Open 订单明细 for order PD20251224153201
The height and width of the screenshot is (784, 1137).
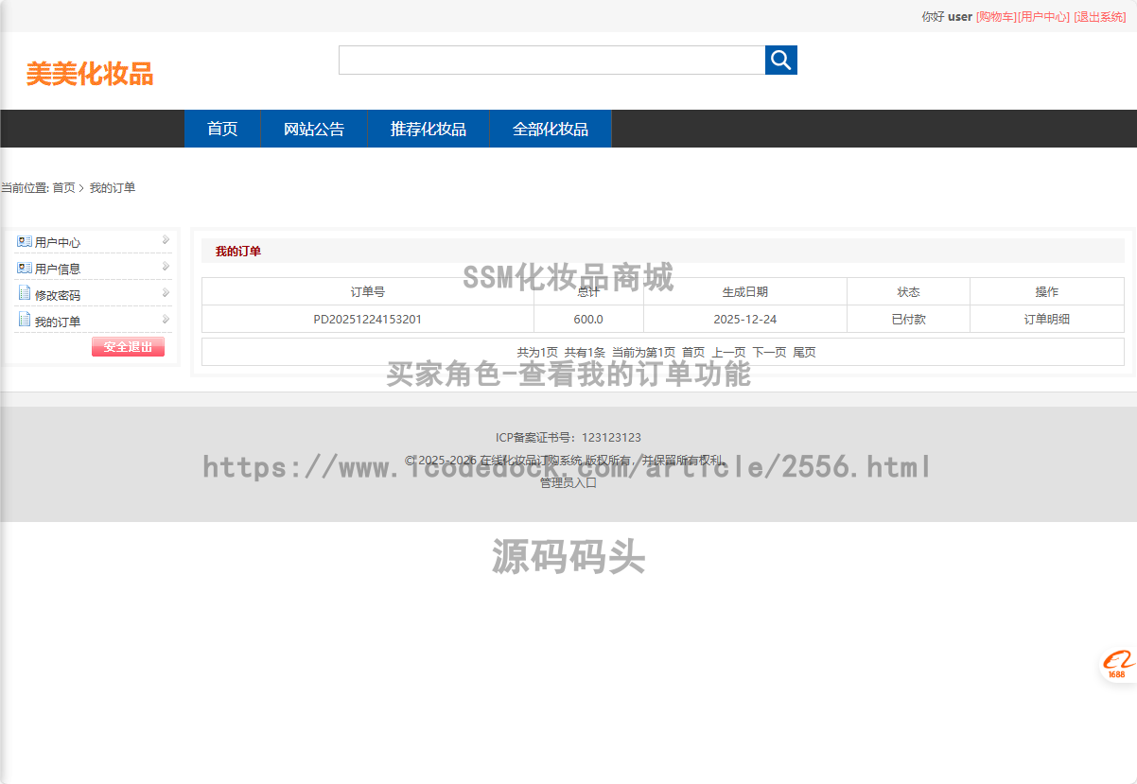coord(1046,320)
